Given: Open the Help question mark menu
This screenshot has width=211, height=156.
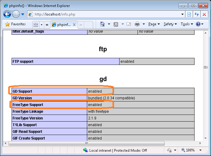Looking at the screenshot, I should (198, 24).
